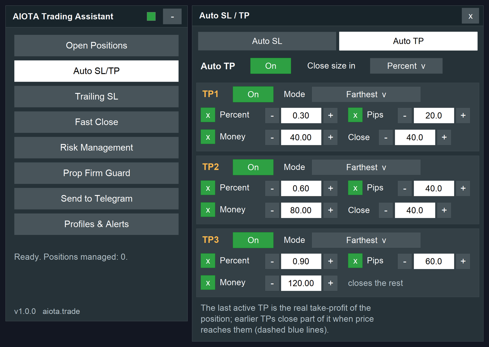The width and height of the screenshot is (489, 347).
Task: Uncheck TP3 Money checkbox
Action: pyautogui.click(x=208, y=283)
